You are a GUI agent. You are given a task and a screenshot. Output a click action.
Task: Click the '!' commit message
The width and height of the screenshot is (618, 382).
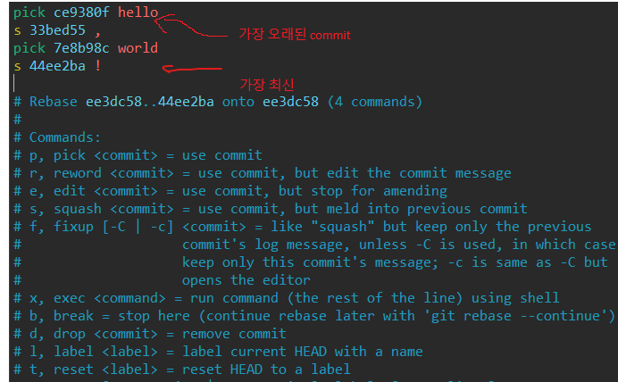click(97, 66)
